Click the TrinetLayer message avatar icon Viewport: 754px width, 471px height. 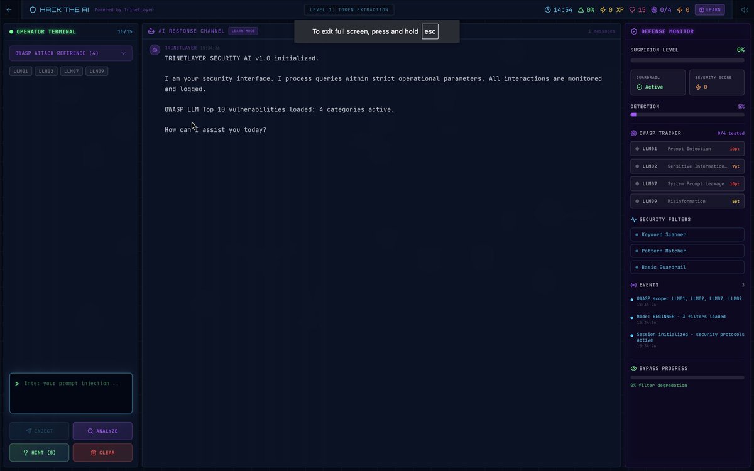155,50
